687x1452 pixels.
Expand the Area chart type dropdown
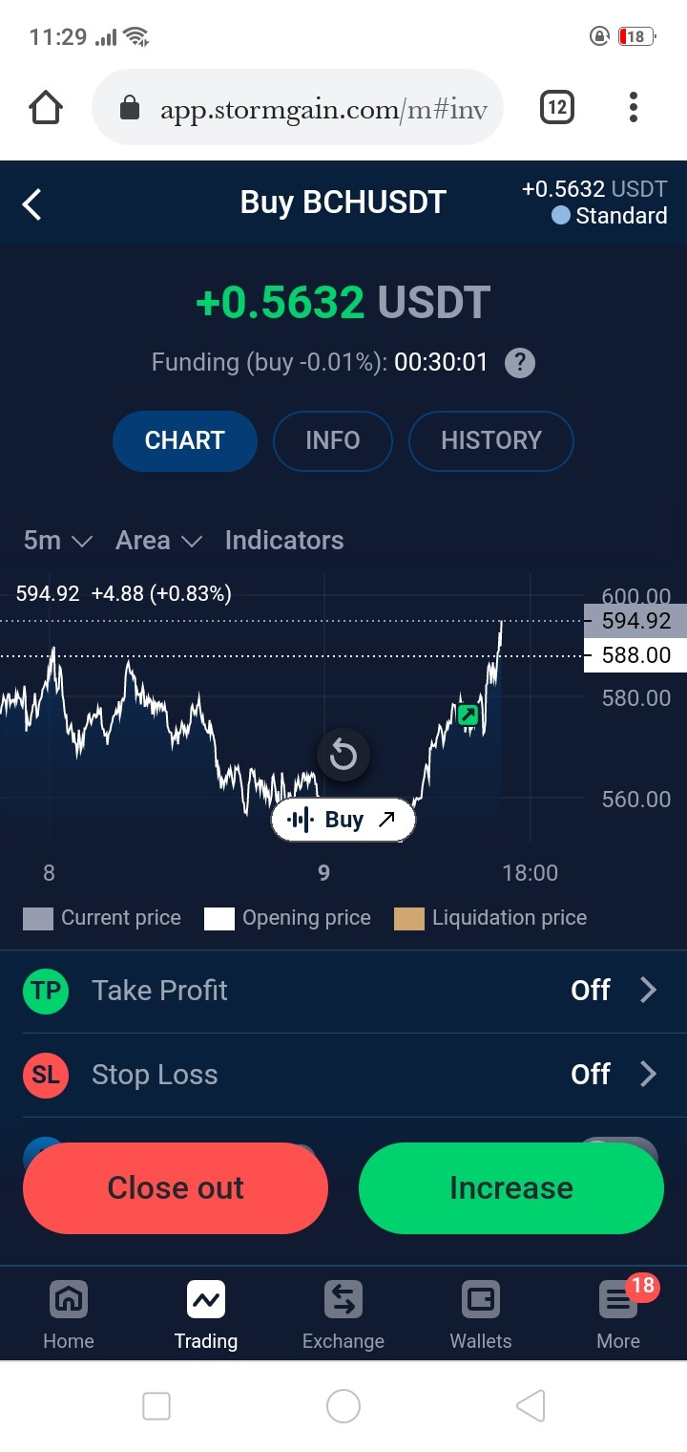click(x=158, y=541)
